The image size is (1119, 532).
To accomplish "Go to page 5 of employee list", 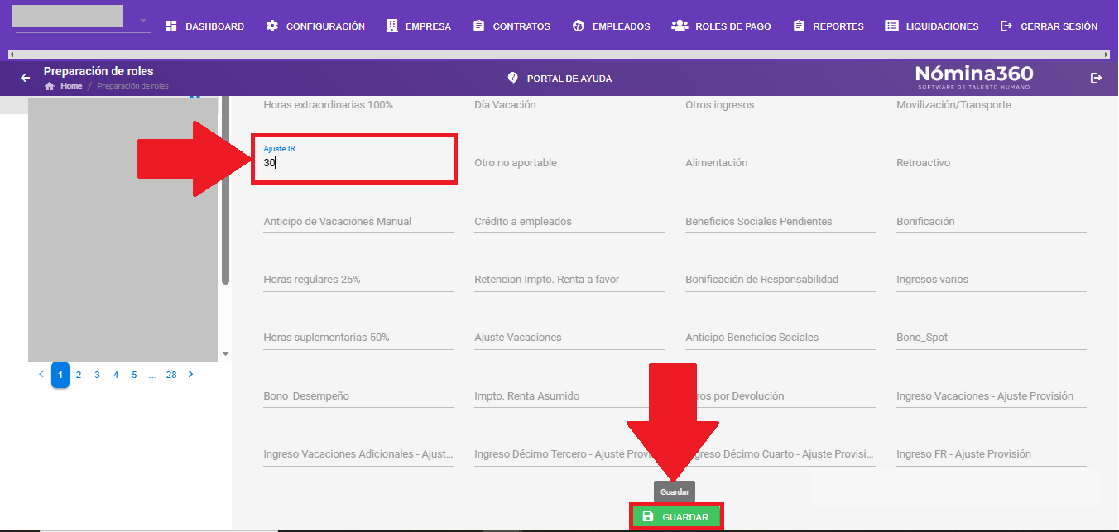I will 134,375.
